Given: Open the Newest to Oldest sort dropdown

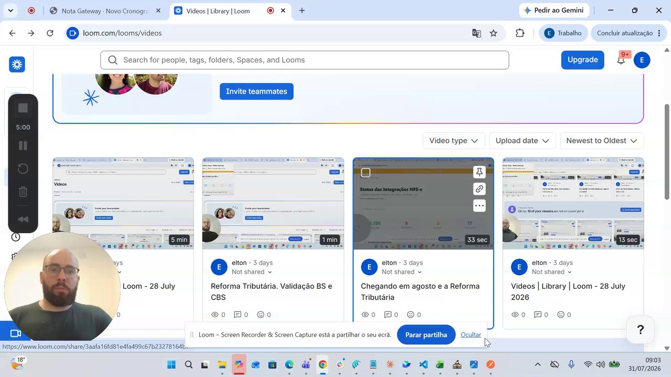Looking at the screenshot, I should (x=602, y=141).
